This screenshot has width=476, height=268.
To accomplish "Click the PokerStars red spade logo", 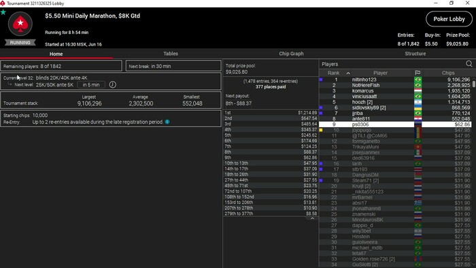I will 20,24.
